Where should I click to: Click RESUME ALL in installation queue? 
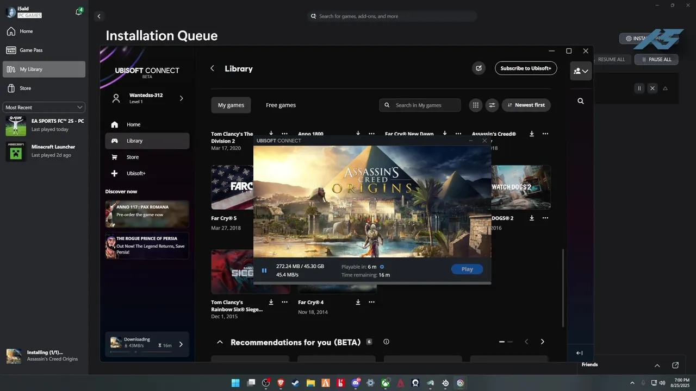click(611, 59)
